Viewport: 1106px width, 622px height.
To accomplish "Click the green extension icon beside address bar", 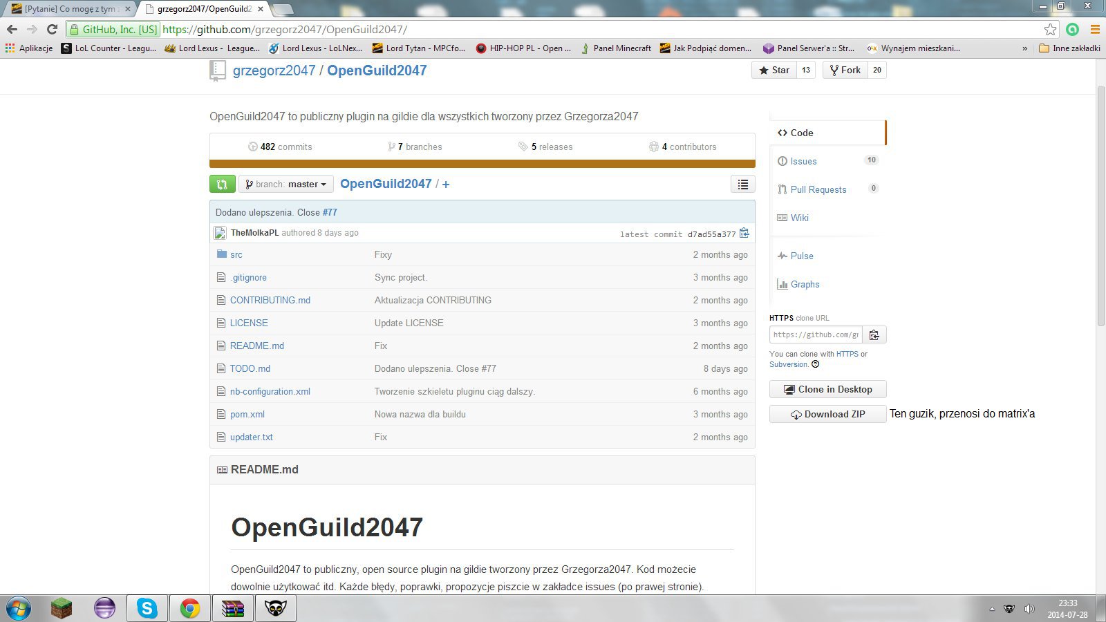I will (1073, 29).
